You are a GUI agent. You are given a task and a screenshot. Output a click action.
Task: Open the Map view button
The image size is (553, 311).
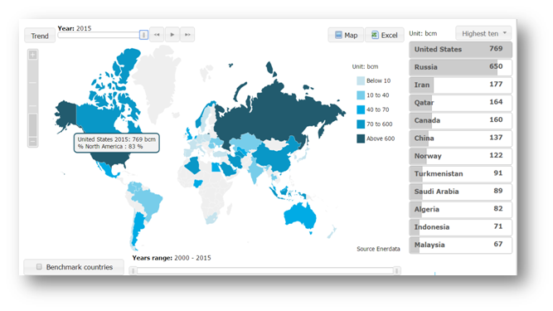pyautogui.click(x=346, y=35)
